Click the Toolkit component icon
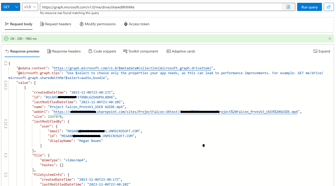 (x=125, y=51)
